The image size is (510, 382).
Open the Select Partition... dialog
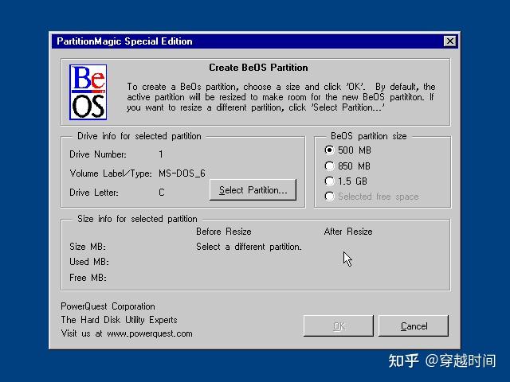coord(253,190)
